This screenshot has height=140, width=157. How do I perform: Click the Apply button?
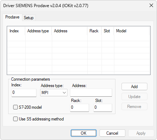pyautogui.click(x=141, y=133)
